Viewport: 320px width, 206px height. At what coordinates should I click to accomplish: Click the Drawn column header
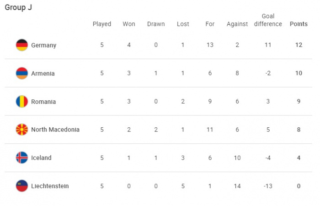coord(156,24)
